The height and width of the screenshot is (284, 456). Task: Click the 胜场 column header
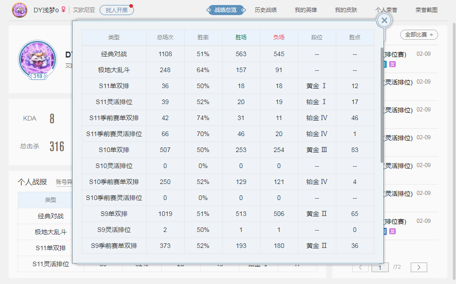pos(241,37)
